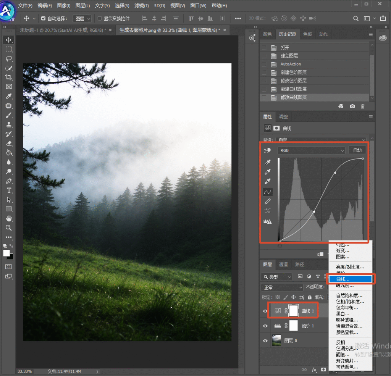Select the Hand tool
This screenshot has height=376, width=391.
coord(9,219)
